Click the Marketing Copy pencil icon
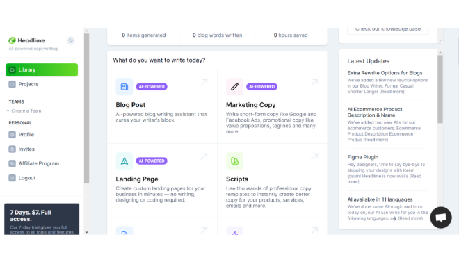The image size is (459, 262). [x=234, y=87]
